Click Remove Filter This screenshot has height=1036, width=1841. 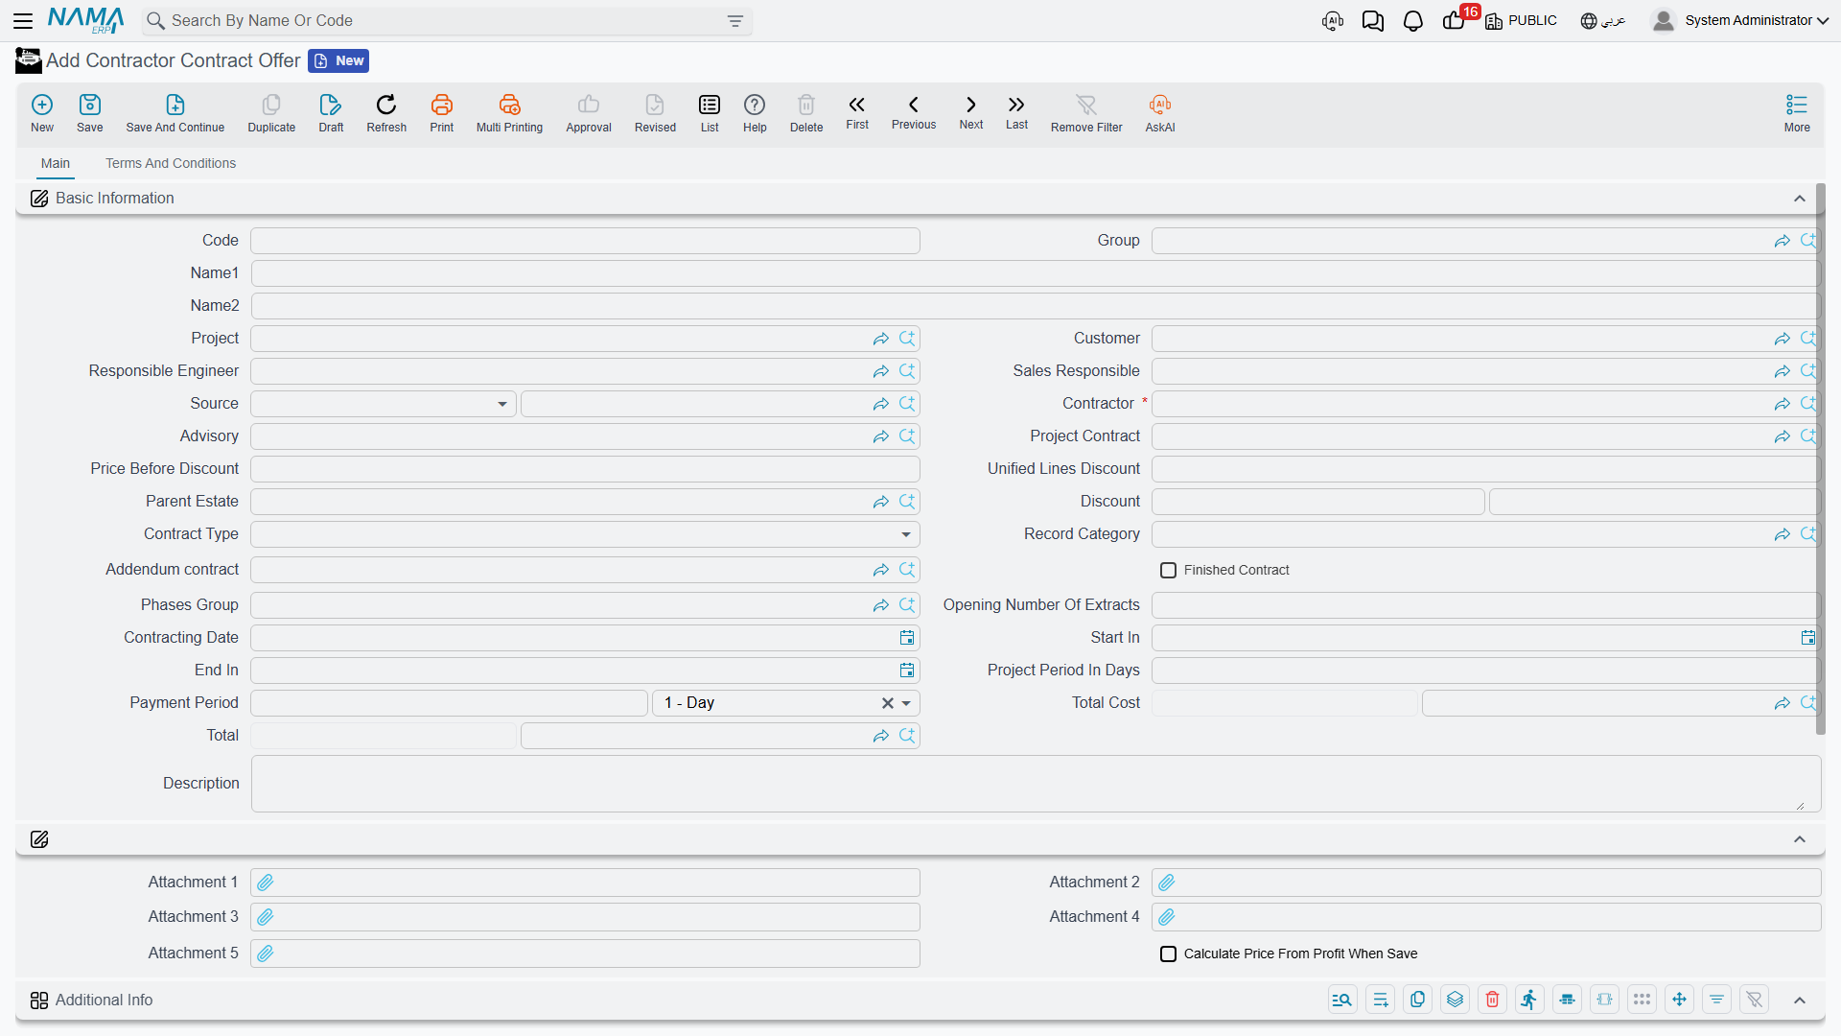1086,113
